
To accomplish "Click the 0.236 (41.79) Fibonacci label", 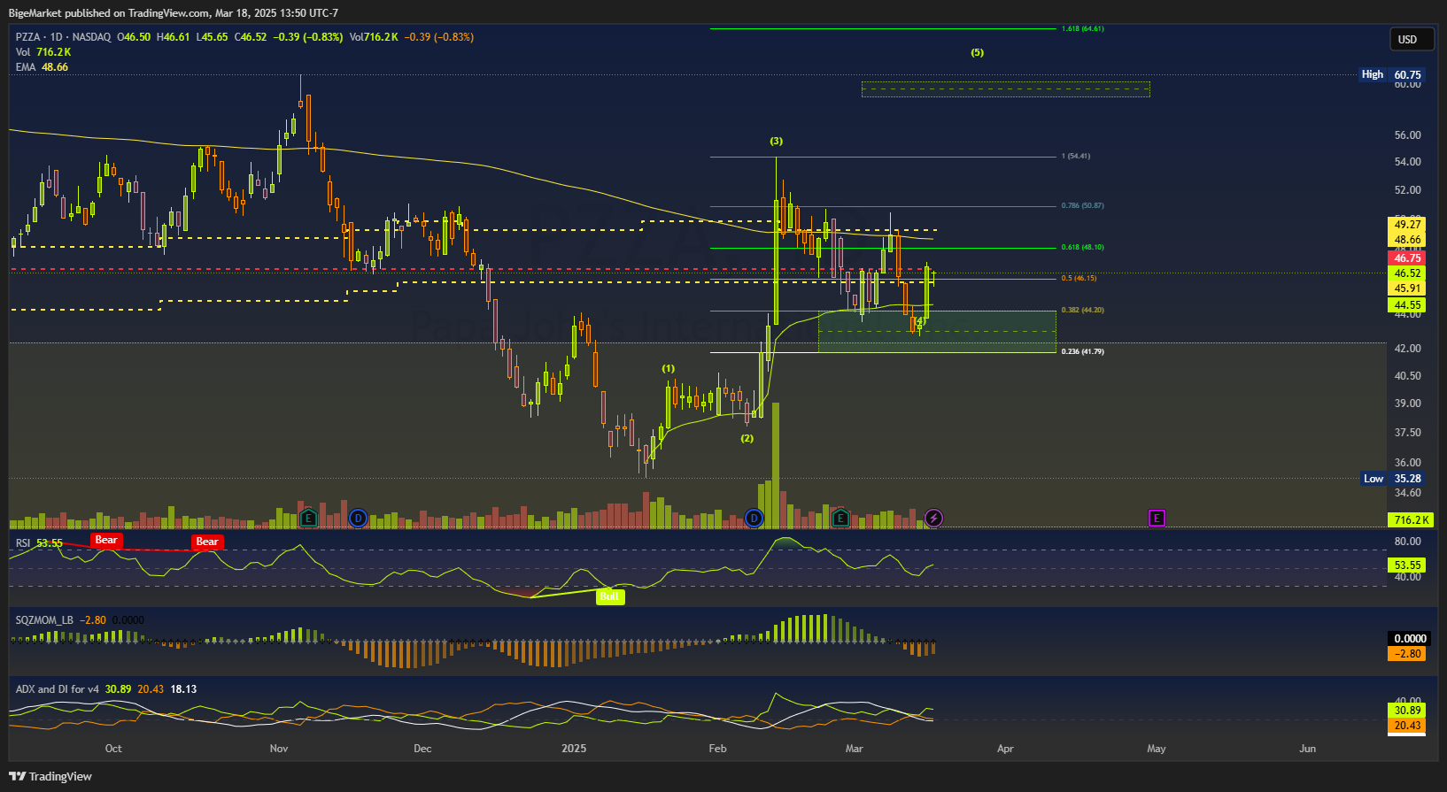I will [x=1082, y=351].
